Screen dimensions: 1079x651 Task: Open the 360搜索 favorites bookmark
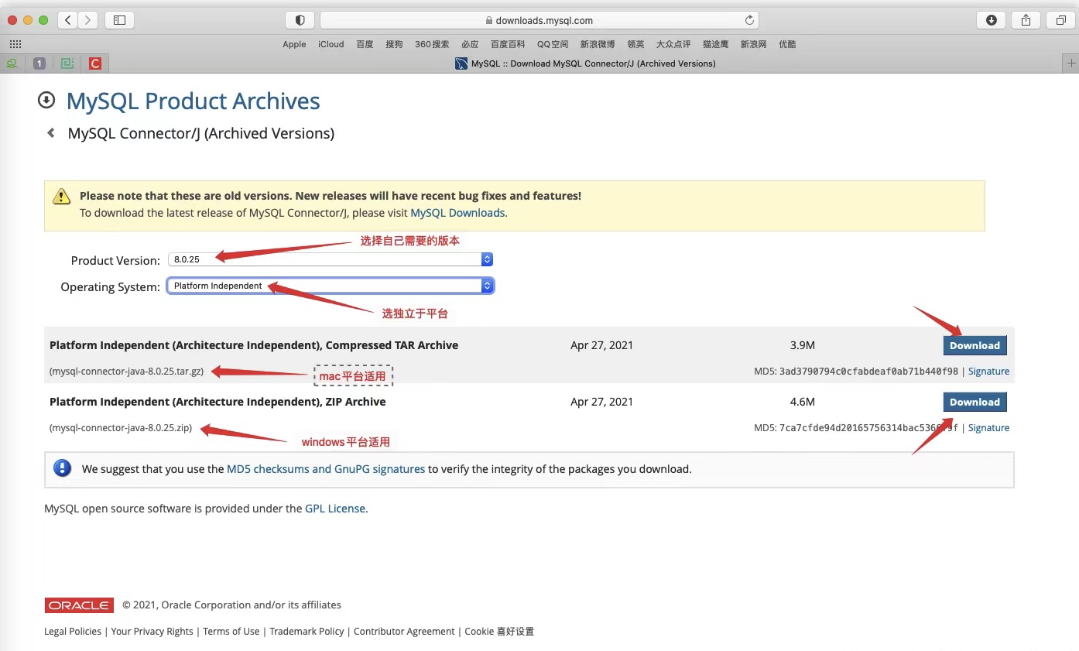(432, 44)
